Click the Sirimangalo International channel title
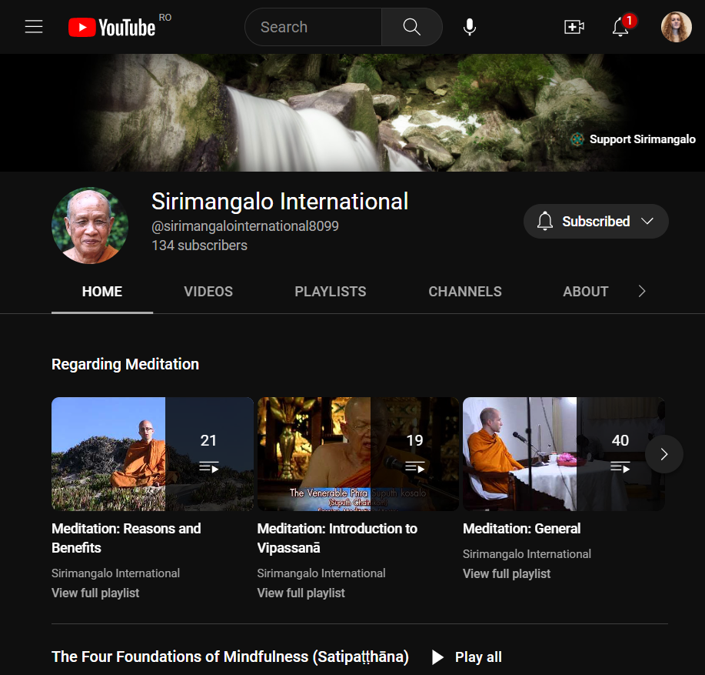705x675 pixels. [280, 201]
